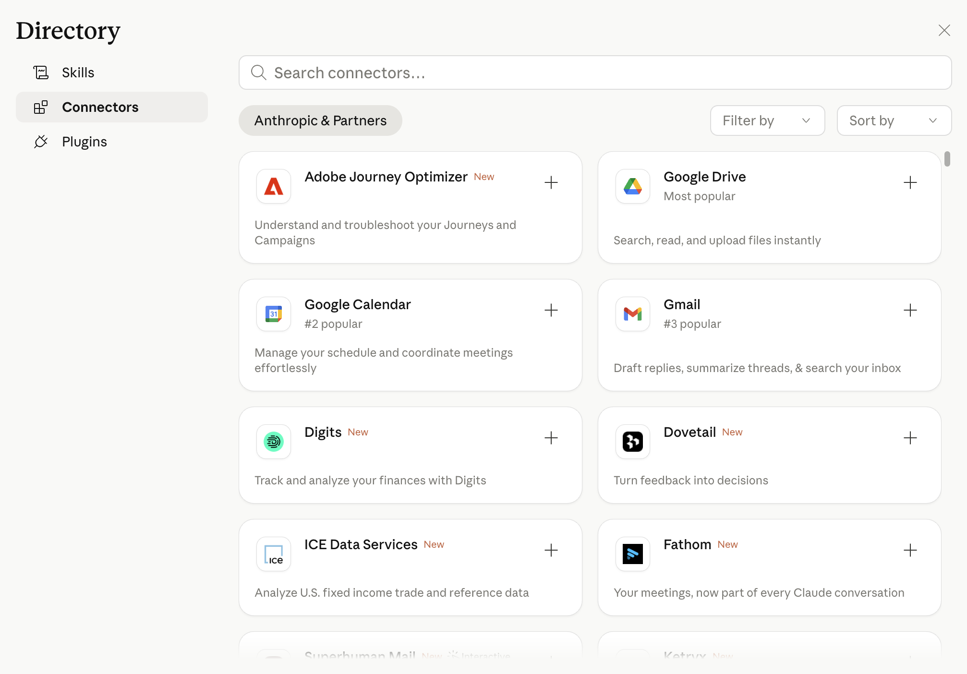
Task: Click the Digits green logo icon
Action: (x=274, y=442)
